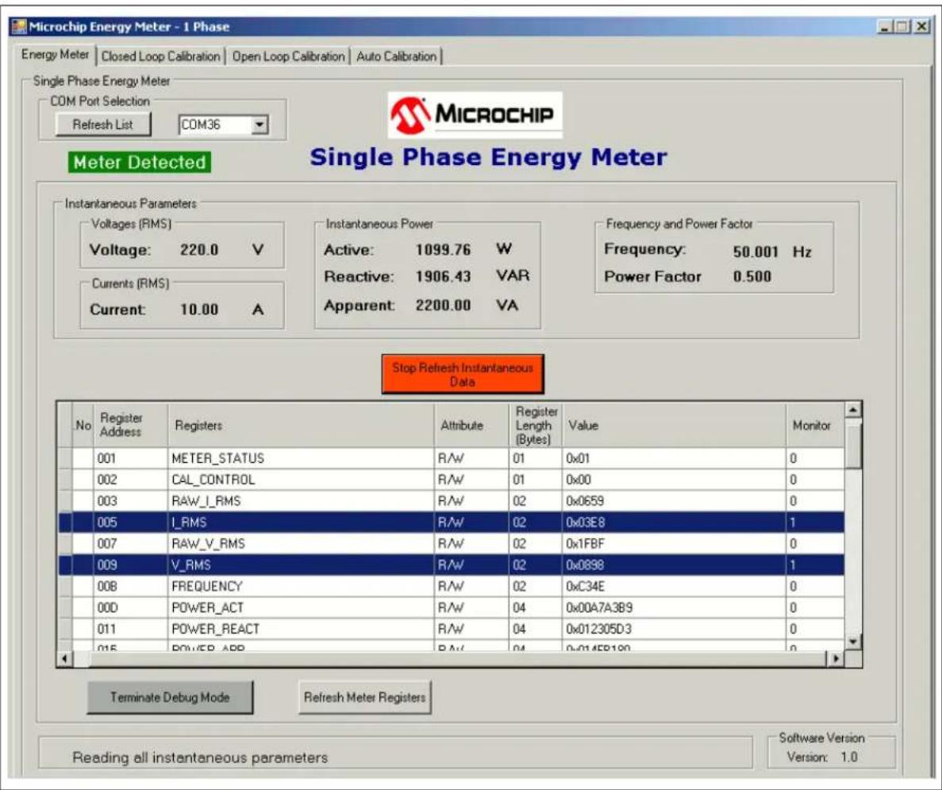Click register address 00B cell
942x790 pixels.
click(x=130, y=586)
